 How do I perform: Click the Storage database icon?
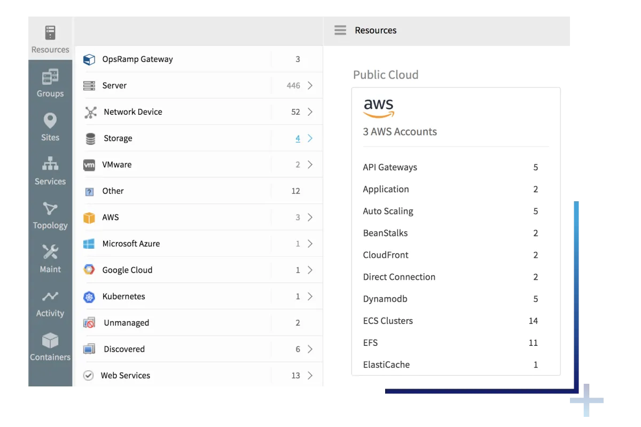click(90, 138)
